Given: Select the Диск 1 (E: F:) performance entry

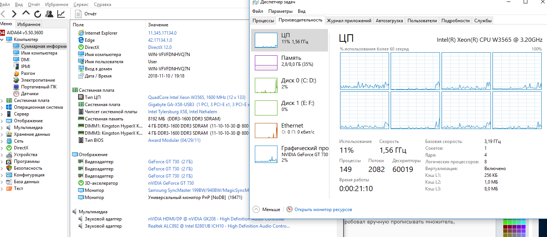Looking at the screenshot, I should (x=289, y=108).
